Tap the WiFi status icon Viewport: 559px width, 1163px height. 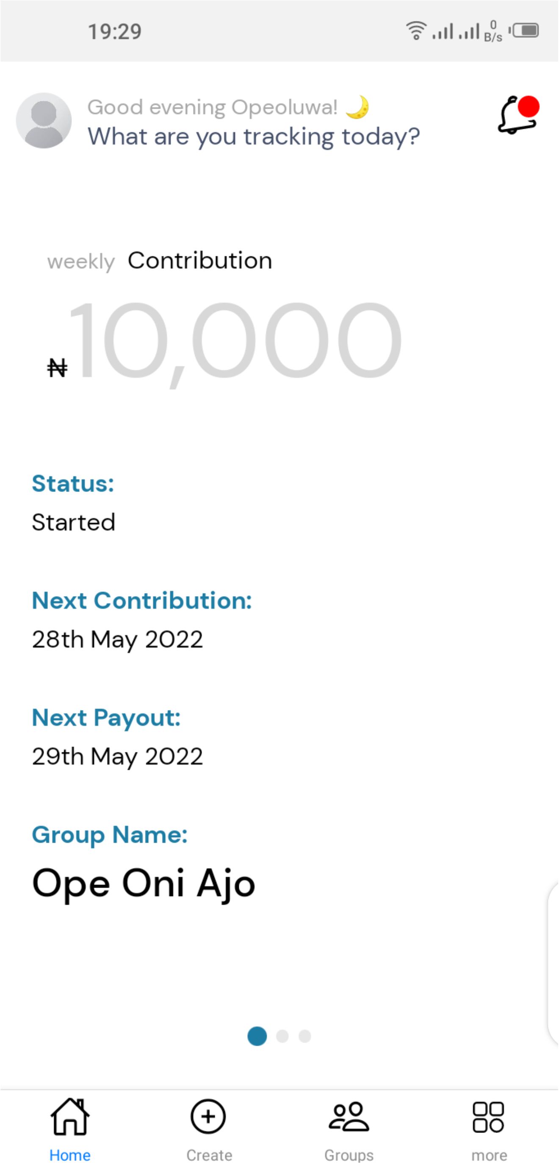point(416,31)
